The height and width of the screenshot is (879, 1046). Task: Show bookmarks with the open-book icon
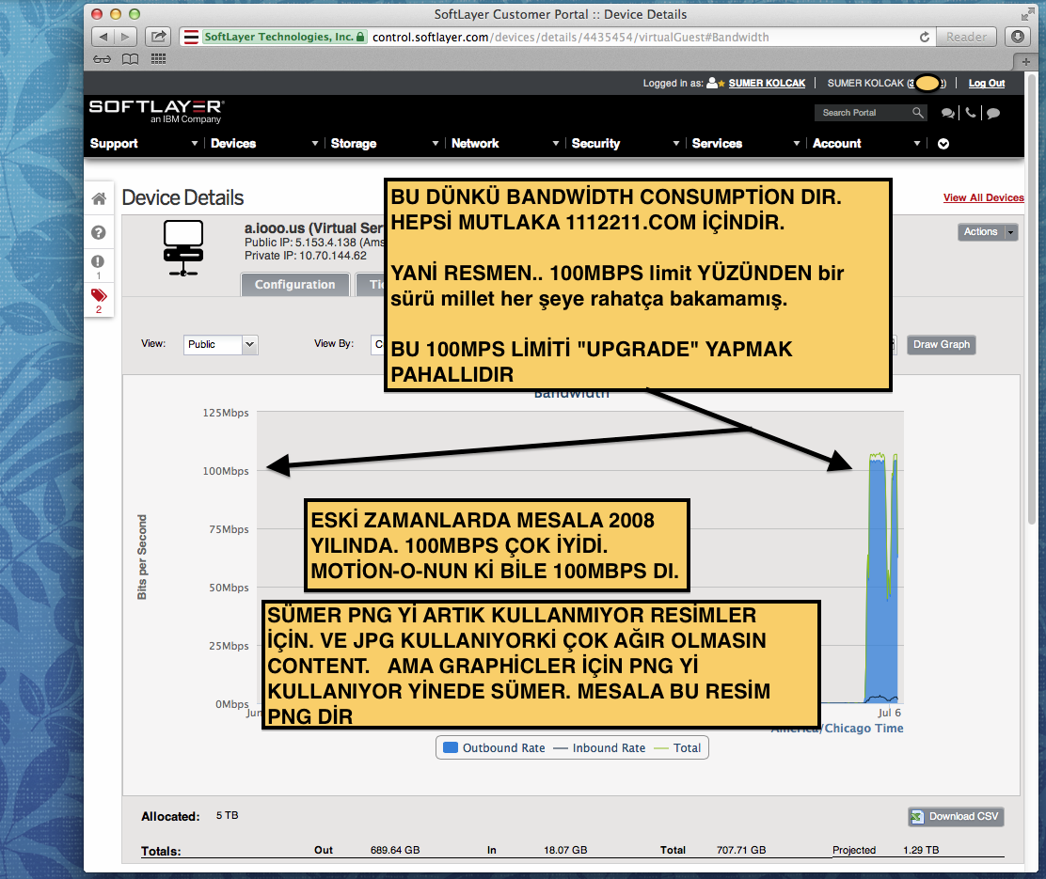130,59
